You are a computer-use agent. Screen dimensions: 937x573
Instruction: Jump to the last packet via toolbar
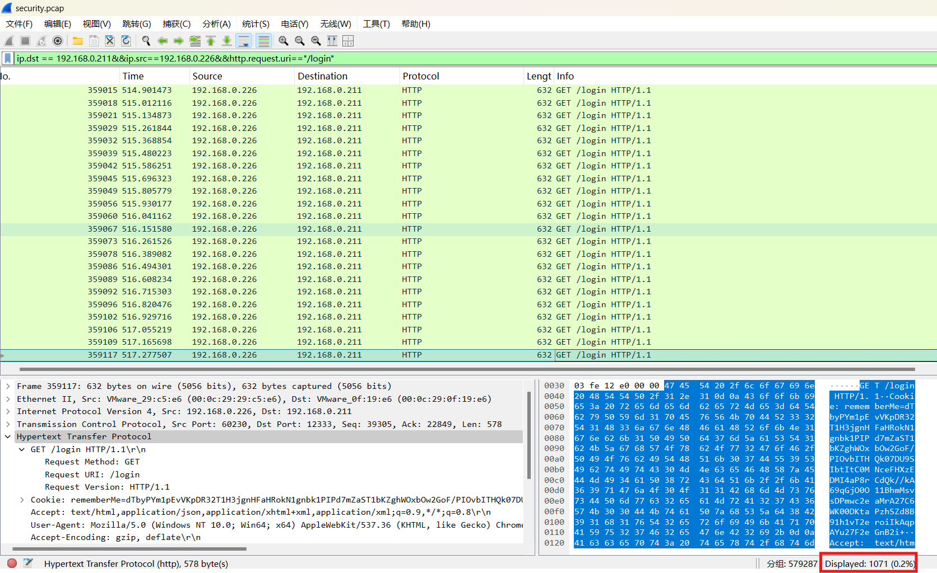(x=227, y=41)
